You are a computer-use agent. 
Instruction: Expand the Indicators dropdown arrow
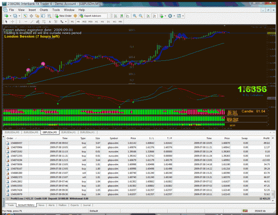coord(165,16)
